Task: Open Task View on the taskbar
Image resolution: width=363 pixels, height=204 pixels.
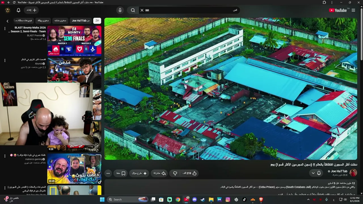Action: point(153,199)
